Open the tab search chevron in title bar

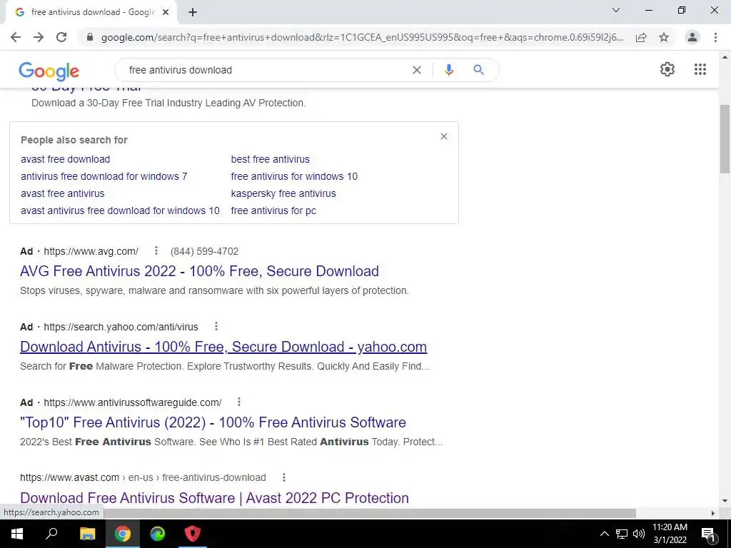tap(616, 10)
